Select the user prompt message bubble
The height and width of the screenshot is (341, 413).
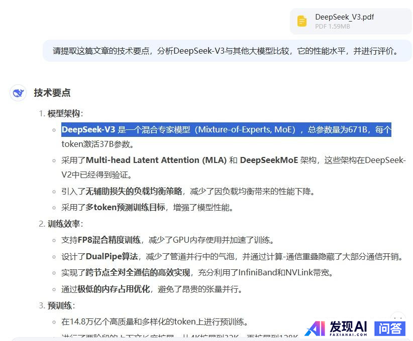(227, 51)
